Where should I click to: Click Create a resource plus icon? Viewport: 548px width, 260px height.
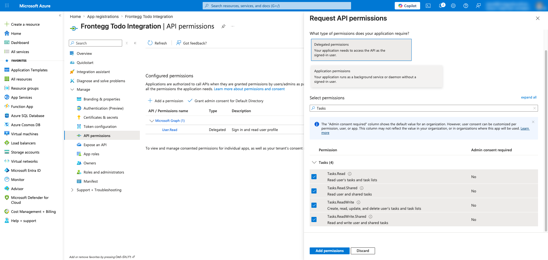pos(7,24)
